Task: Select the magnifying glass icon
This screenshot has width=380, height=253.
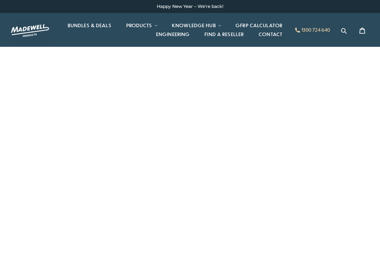Action: coord(344,31)
